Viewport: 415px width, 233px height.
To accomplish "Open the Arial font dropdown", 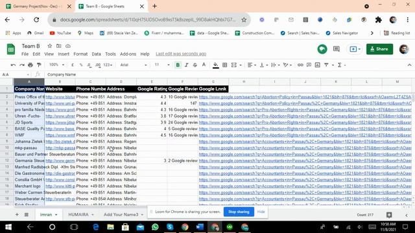I will 133,65.
